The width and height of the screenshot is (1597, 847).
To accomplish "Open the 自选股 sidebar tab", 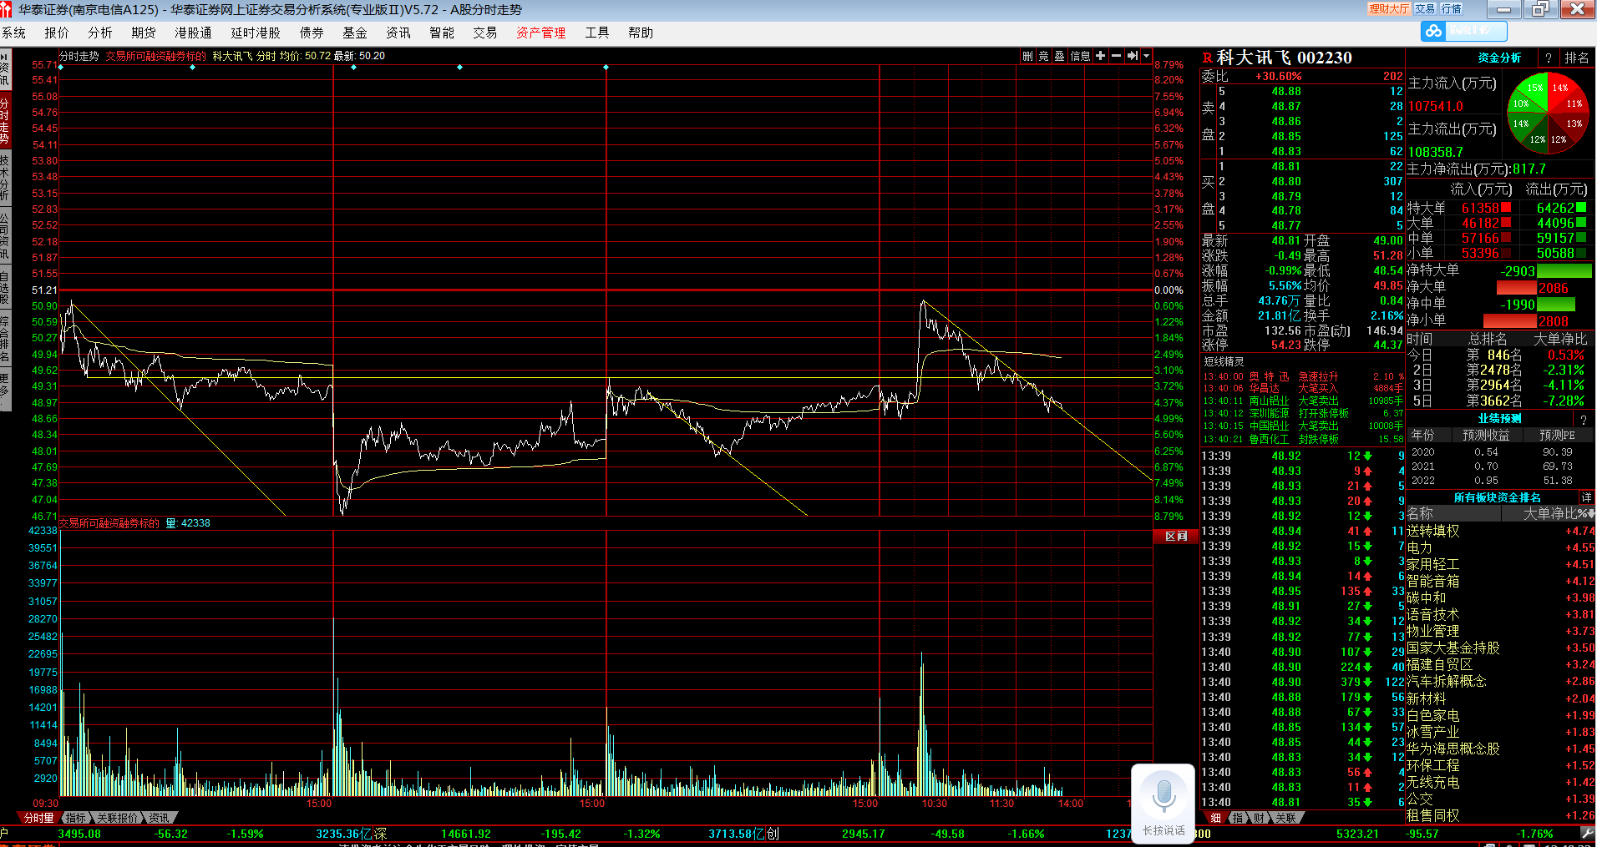I will (5, 287).
